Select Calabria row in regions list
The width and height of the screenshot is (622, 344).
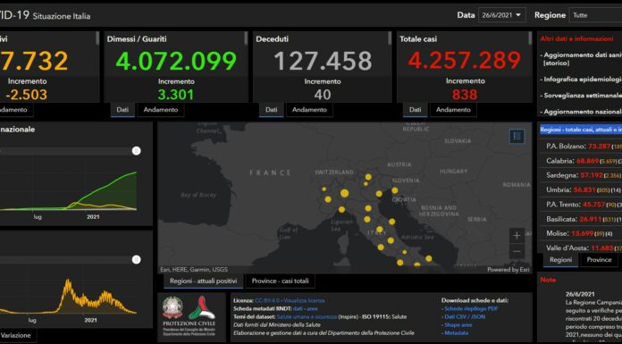(582, 161)
